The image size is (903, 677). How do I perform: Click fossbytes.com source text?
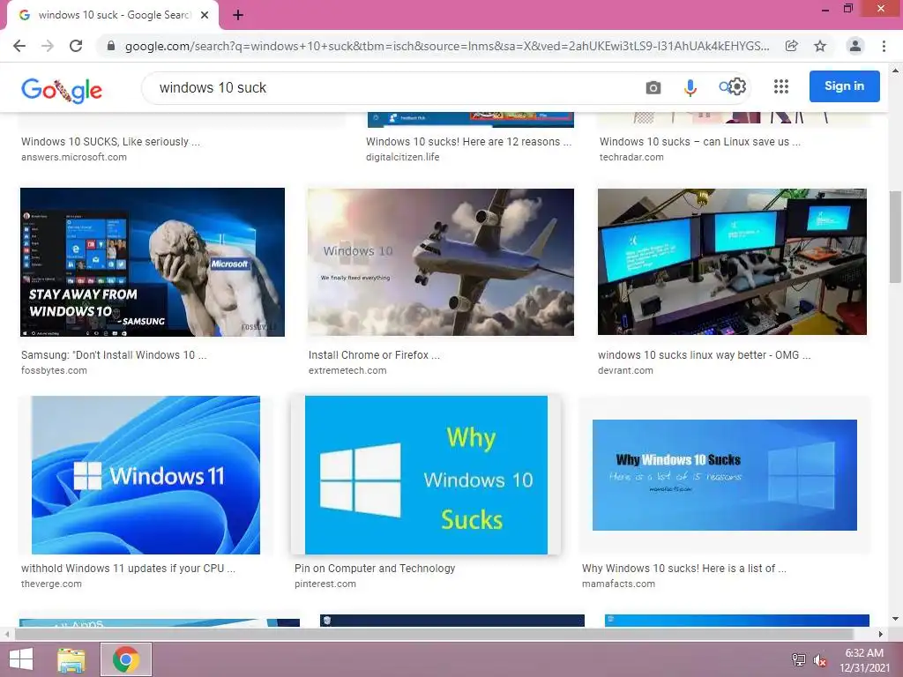[54, 371]
